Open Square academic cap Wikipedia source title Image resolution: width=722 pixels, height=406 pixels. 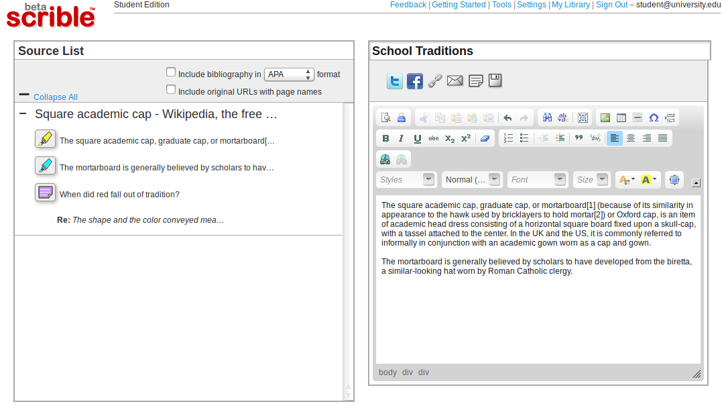(x=156, y=114)
